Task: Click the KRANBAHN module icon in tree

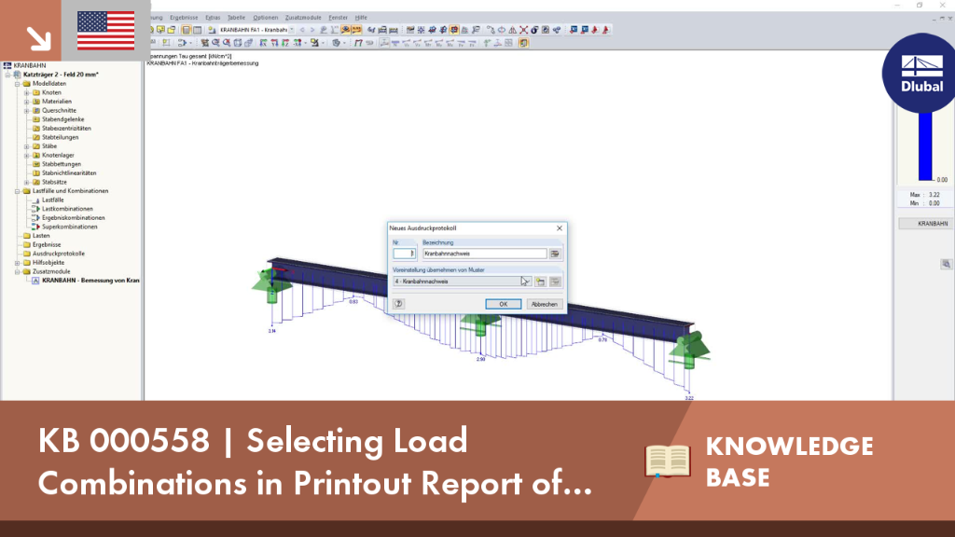Action: pos(35,281)
